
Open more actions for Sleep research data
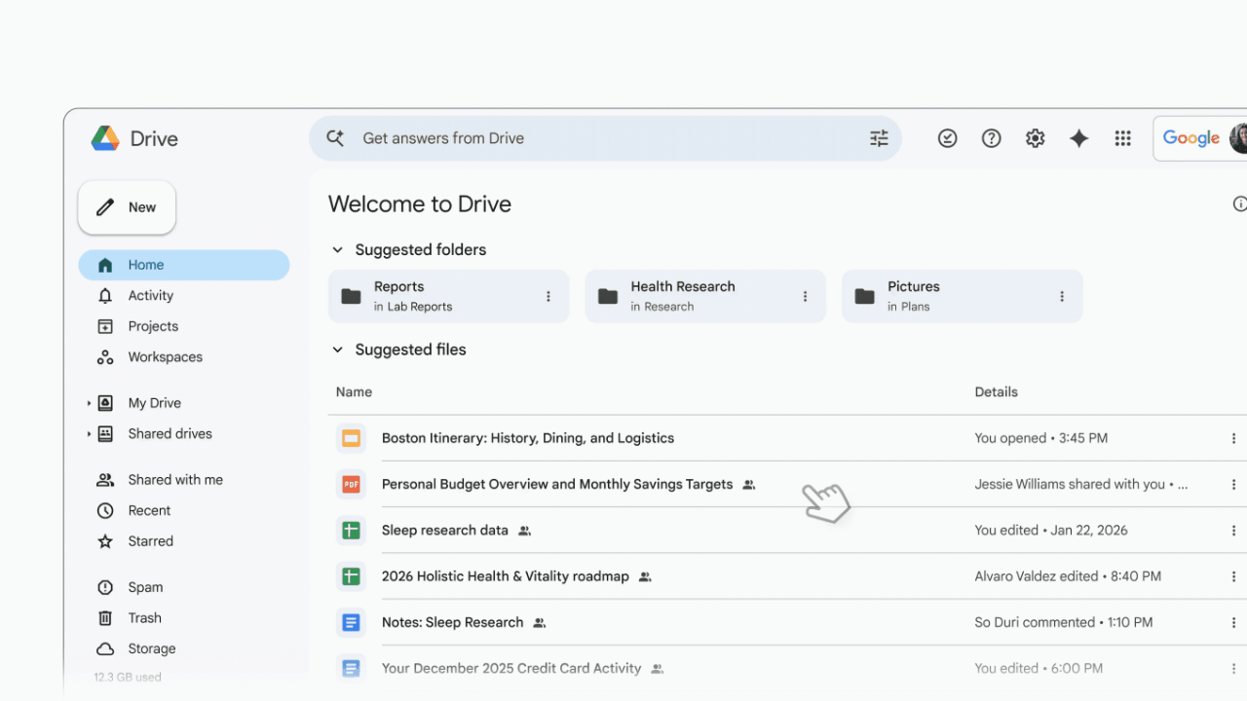click(x=1233, y=531)
